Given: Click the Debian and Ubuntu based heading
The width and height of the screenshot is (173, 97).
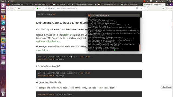Looking at the screenshot, I should [62, 23].
